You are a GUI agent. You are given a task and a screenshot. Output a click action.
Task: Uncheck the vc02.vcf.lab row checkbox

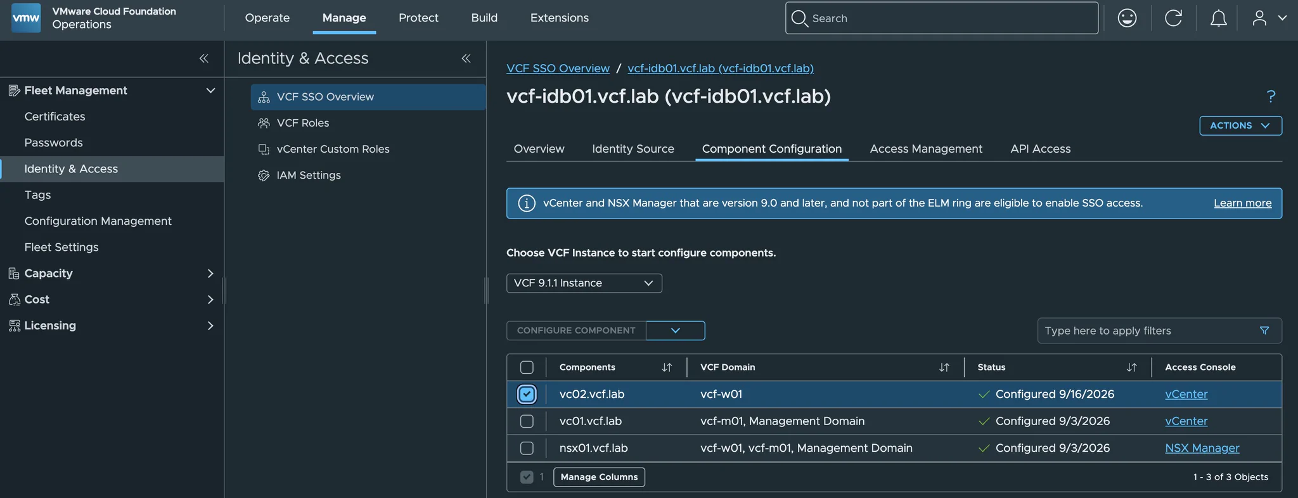coord(527,394)
